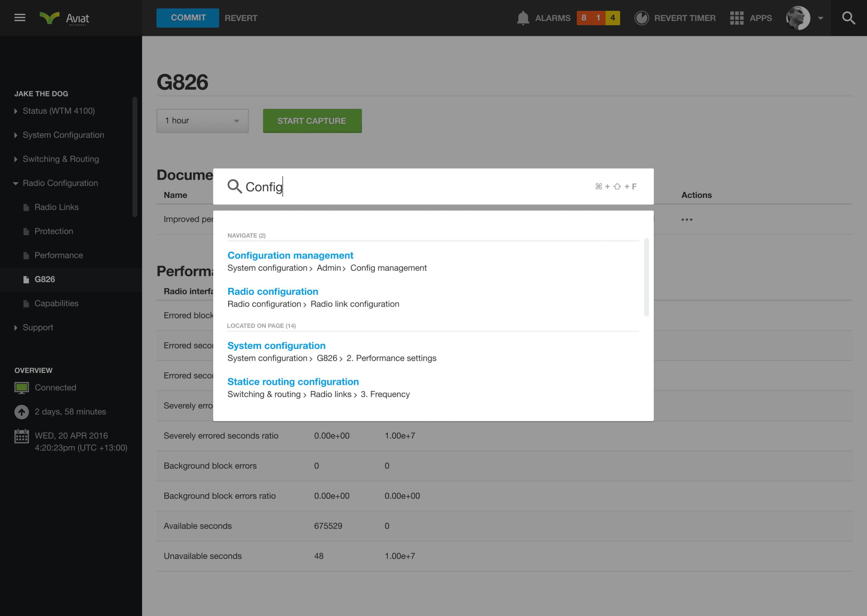Expand Support tree arrow
The width and height of the screenshot is (867, 616).
tap(16, 328)
